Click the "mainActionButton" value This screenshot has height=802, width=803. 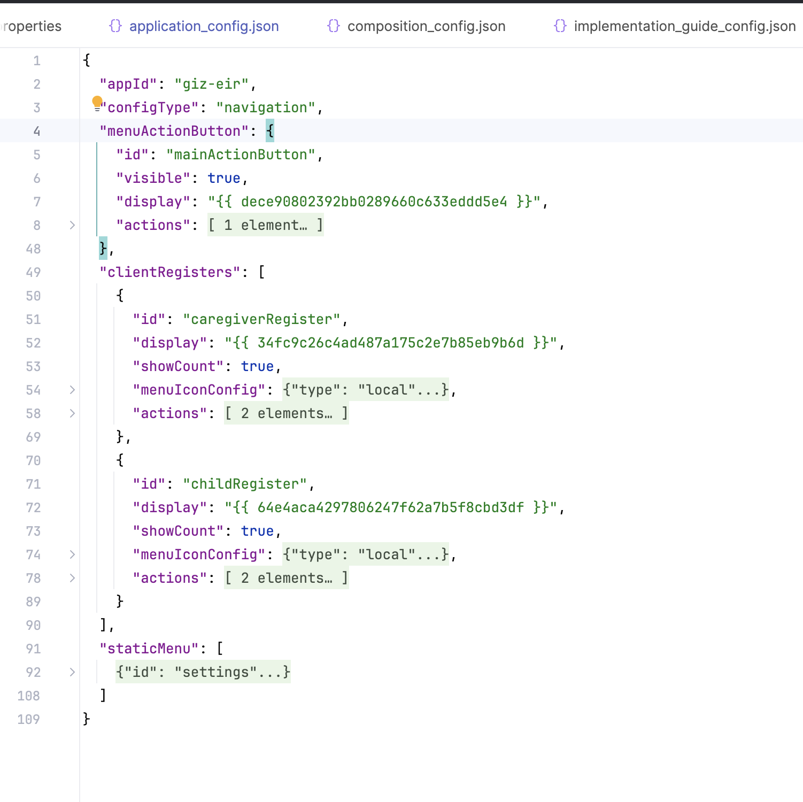click(x=241, y=155)
